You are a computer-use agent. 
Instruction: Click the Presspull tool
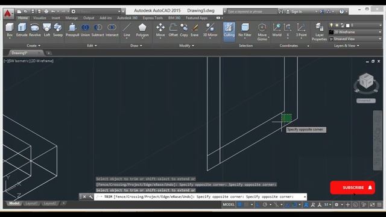point(72,30)
